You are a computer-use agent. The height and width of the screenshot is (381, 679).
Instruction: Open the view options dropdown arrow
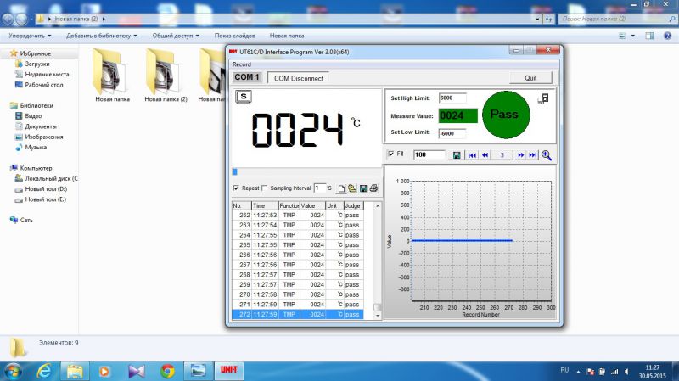pos(632,36)
